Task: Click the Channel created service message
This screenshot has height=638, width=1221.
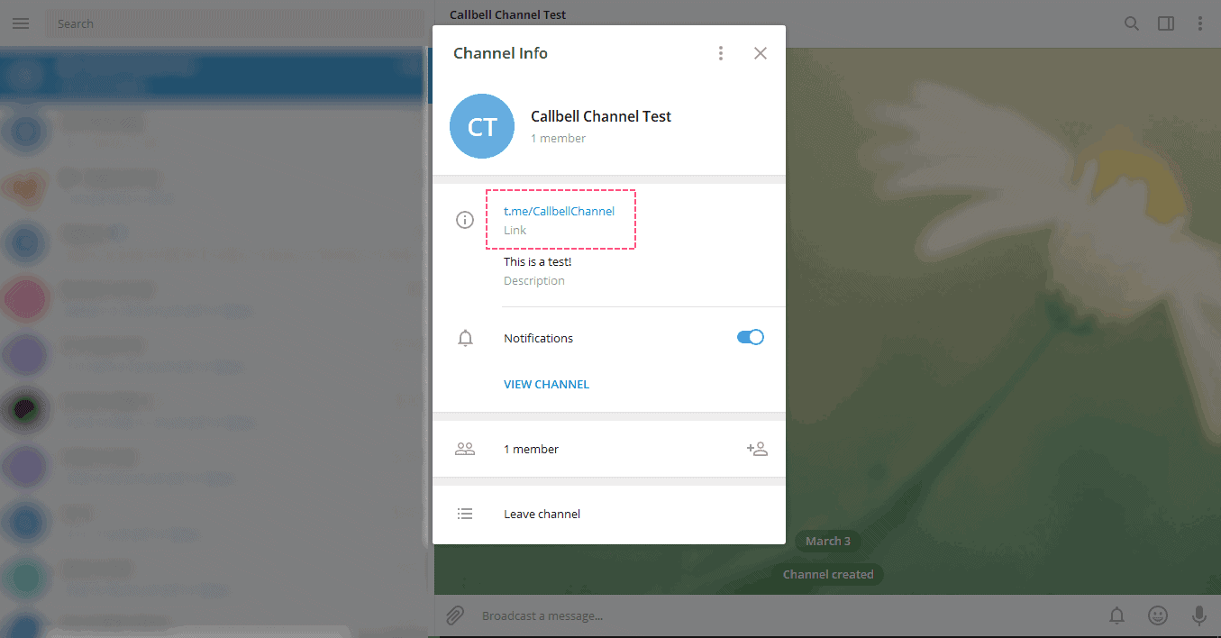Action: coord(828,574)
